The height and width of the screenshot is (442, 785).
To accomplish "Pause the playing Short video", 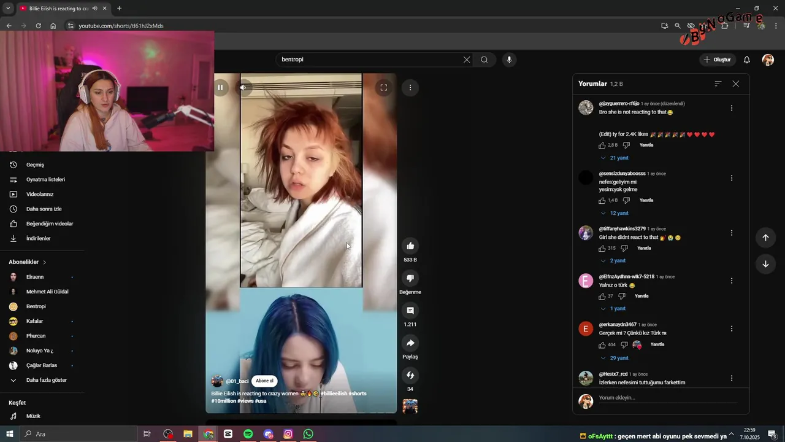I will coord(220,87).
